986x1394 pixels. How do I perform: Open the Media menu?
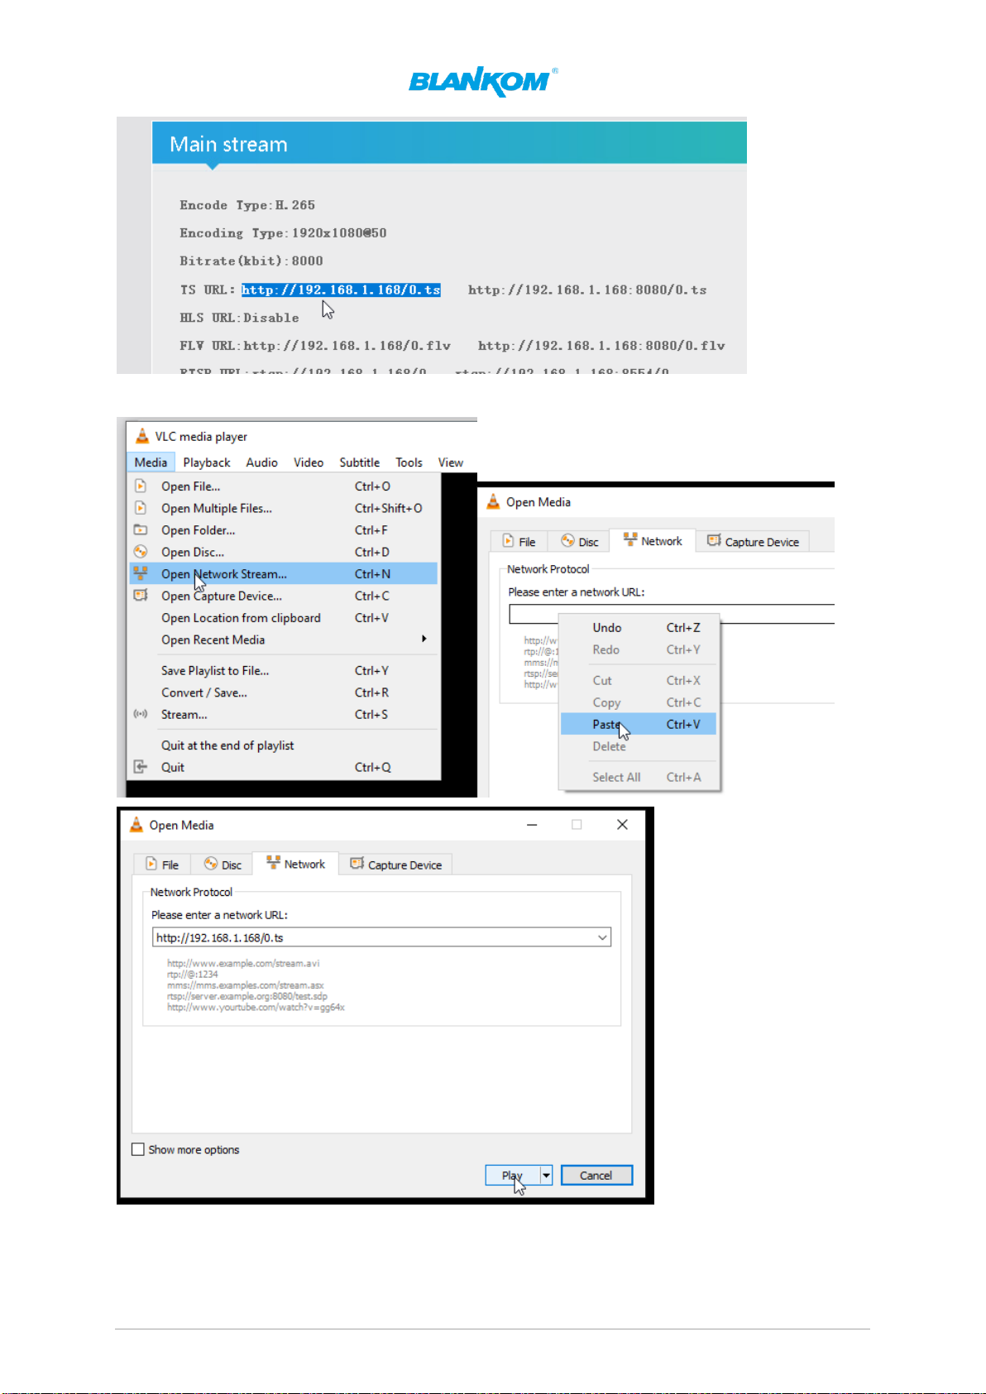151,462
